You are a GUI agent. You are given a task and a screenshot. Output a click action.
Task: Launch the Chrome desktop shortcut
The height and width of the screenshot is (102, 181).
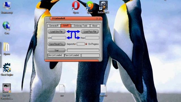click(x=90, y=7)
